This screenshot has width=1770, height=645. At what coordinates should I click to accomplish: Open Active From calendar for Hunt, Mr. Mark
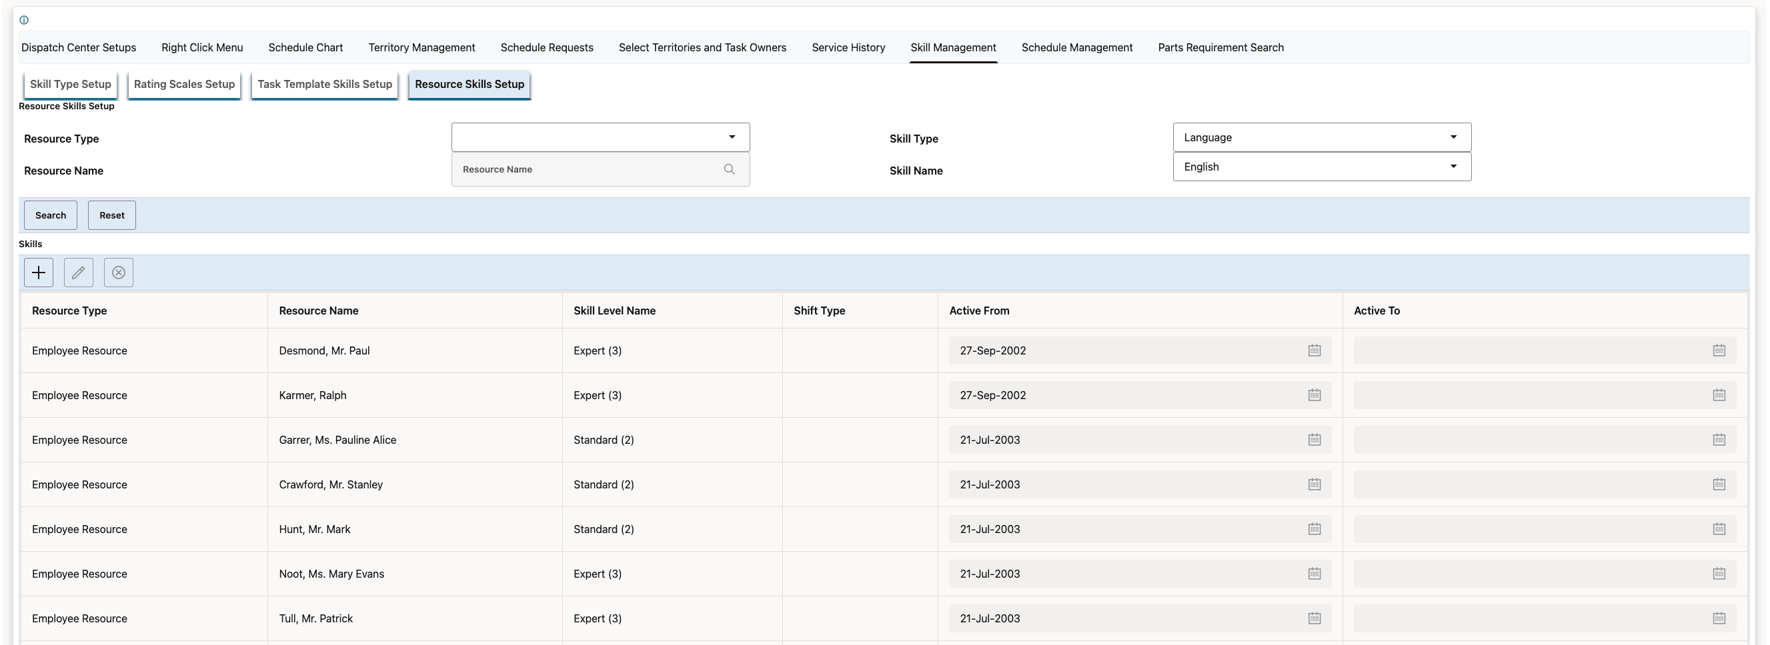point(1314,529)
